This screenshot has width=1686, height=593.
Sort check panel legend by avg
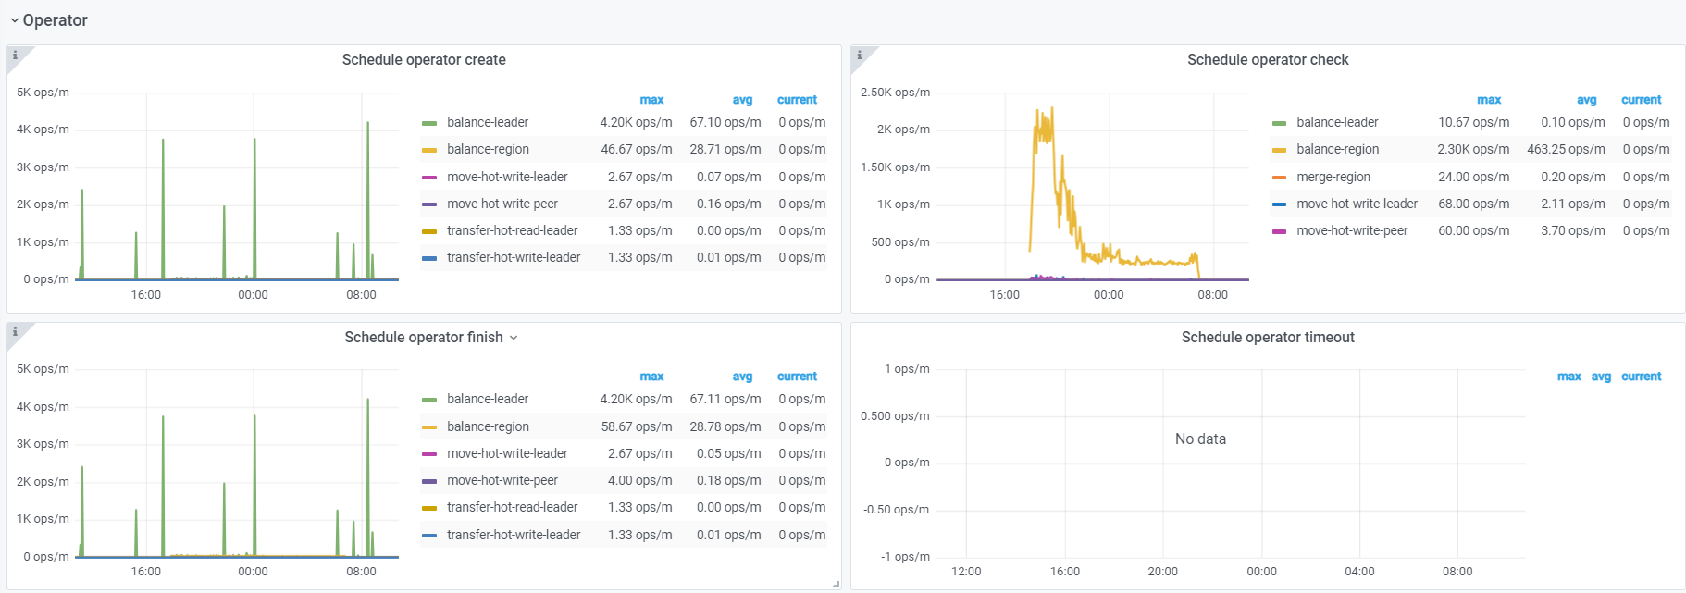pyautogui.click(x=1586, y=100)
